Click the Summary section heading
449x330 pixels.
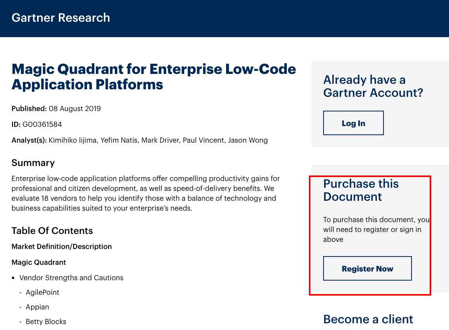click(33, 162)
